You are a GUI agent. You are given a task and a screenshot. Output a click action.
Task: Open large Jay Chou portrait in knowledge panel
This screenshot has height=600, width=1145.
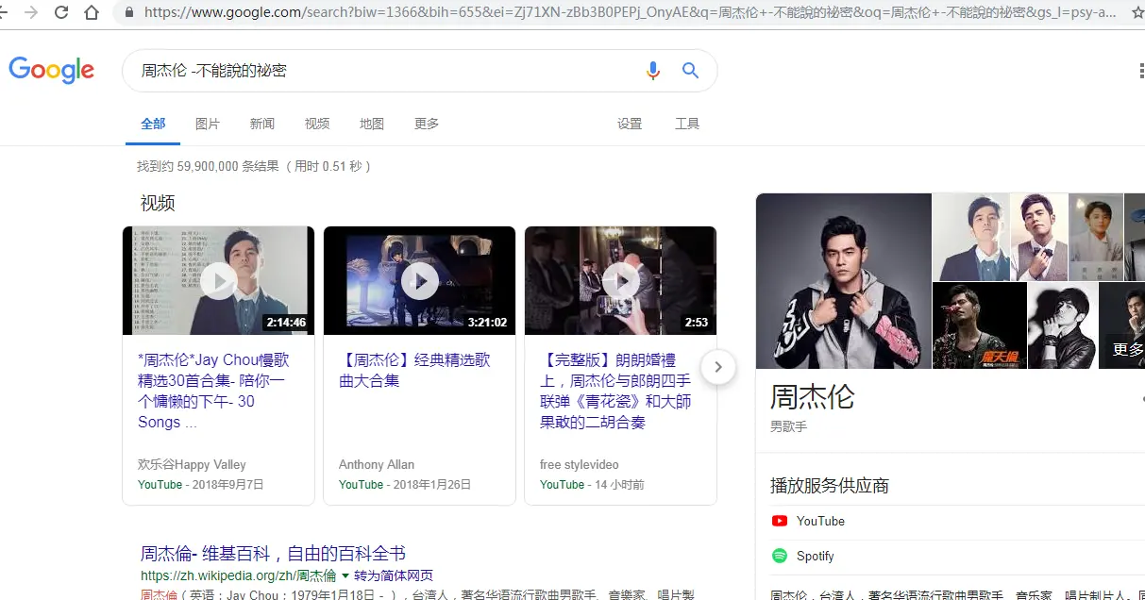[x=844, y=281]
